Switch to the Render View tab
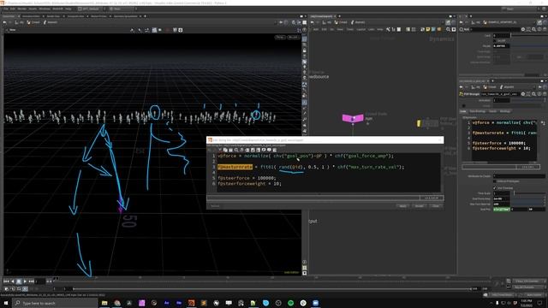 pos(53,16)
